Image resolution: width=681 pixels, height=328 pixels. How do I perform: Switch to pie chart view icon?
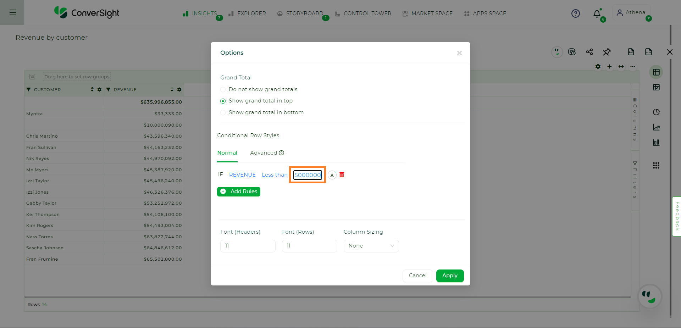click(x=656, y=112)
